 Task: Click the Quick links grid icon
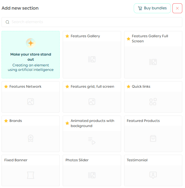pyautogui.click(x=153, y=102)
